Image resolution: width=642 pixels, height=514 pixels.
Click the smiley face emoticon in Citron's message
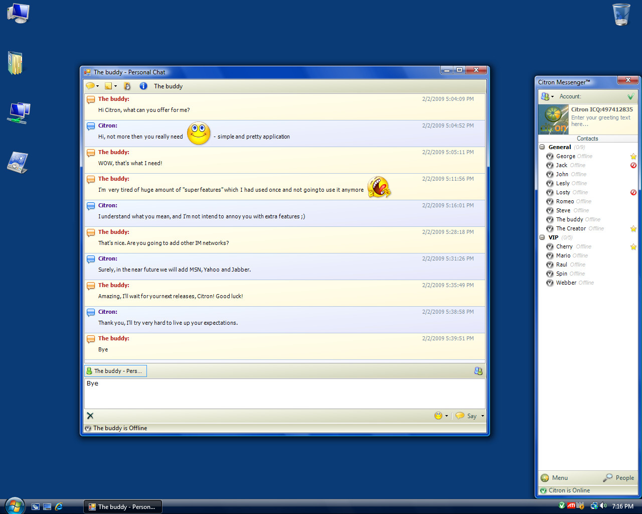[x=199, y=133]
